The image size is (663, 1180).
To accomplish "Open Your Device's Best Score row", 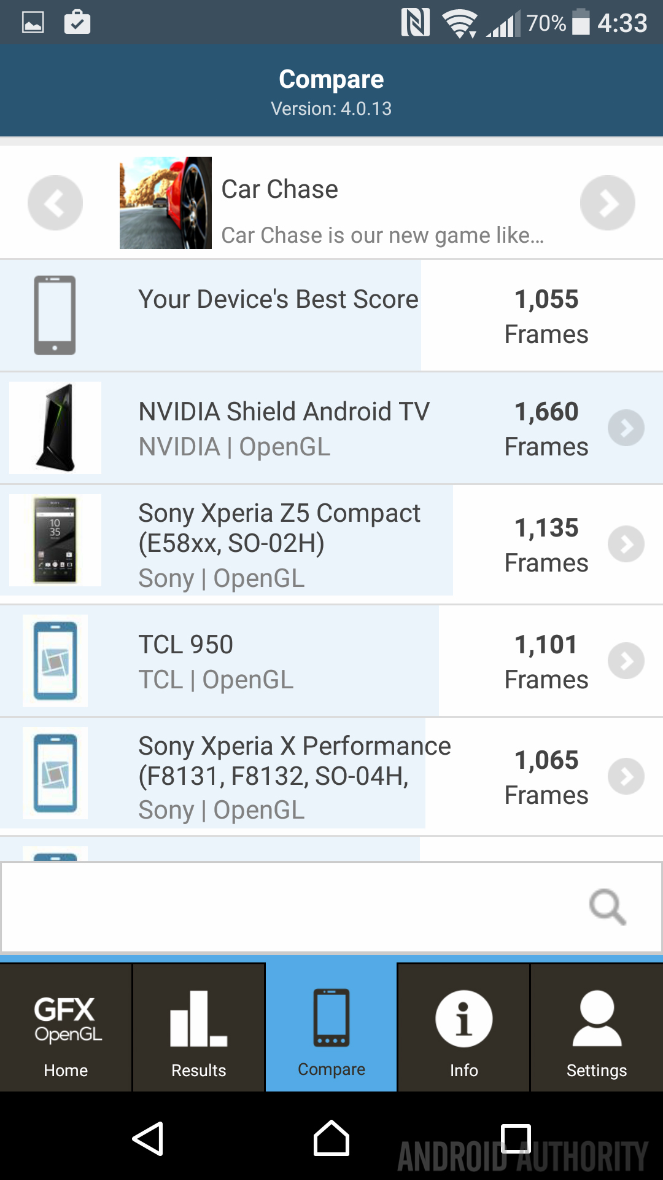I will tap(277, 315).
